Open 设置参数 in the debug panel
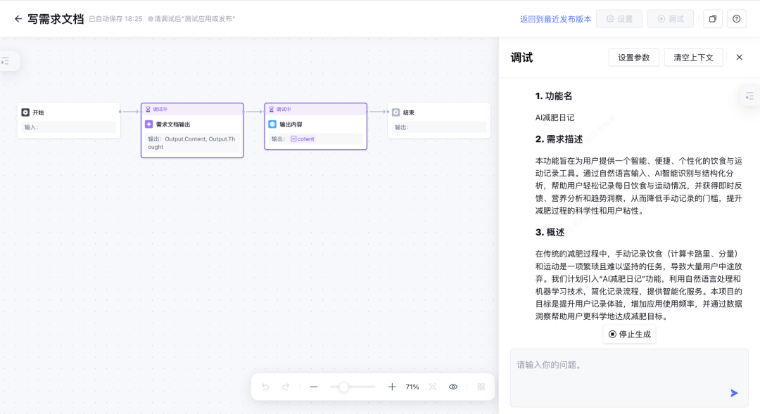Image resolution: width=760 pixels, height=414 pixels. [633, 57]
